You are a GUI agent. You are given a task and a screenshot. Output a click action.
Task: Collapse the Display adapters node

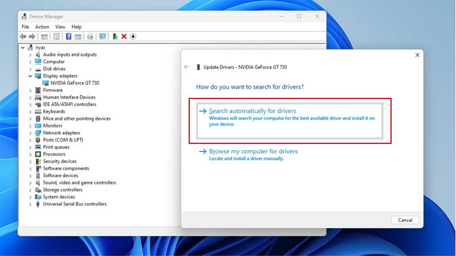30,76
